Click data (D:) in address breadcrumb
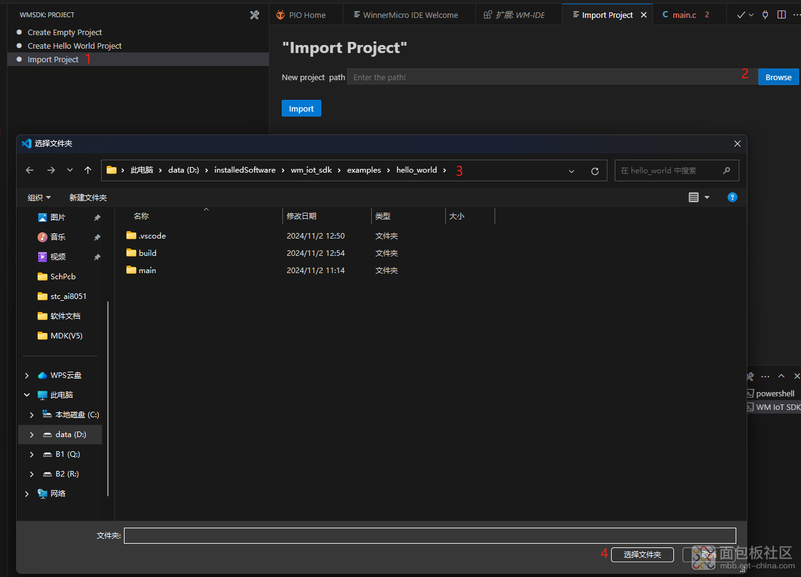 [x=184, y=170]
